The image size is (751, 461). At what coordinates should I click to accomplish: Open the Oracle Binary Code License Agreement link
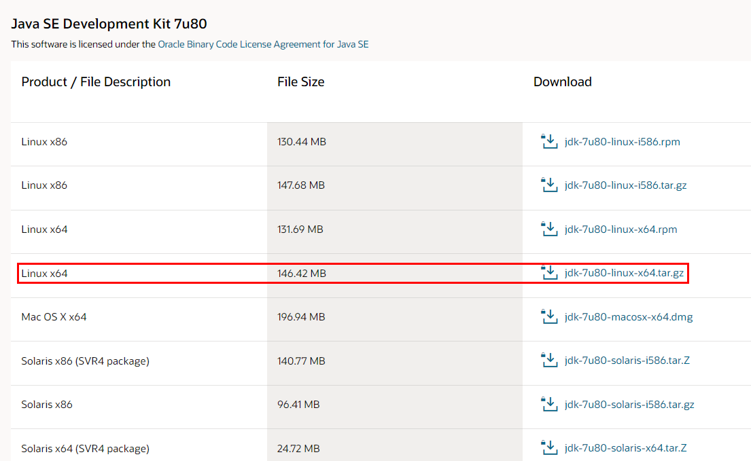tap(263, 44)
